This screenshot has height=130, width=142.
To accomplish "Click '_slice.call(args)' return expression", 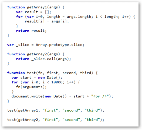I will (x=50, y=59).
